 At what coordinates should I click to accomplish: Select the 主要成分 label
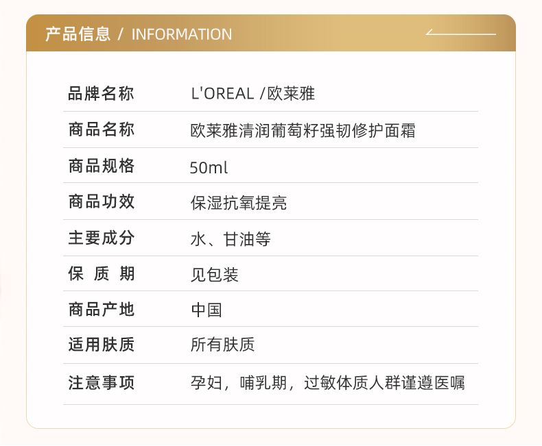tap(101, 238)
